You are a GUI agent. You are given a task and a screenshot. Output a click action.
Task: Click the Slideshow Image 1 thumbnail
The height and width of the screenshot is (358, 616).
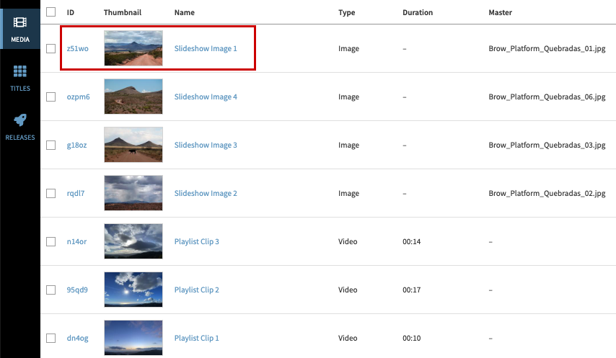click(x=133, y=48)
